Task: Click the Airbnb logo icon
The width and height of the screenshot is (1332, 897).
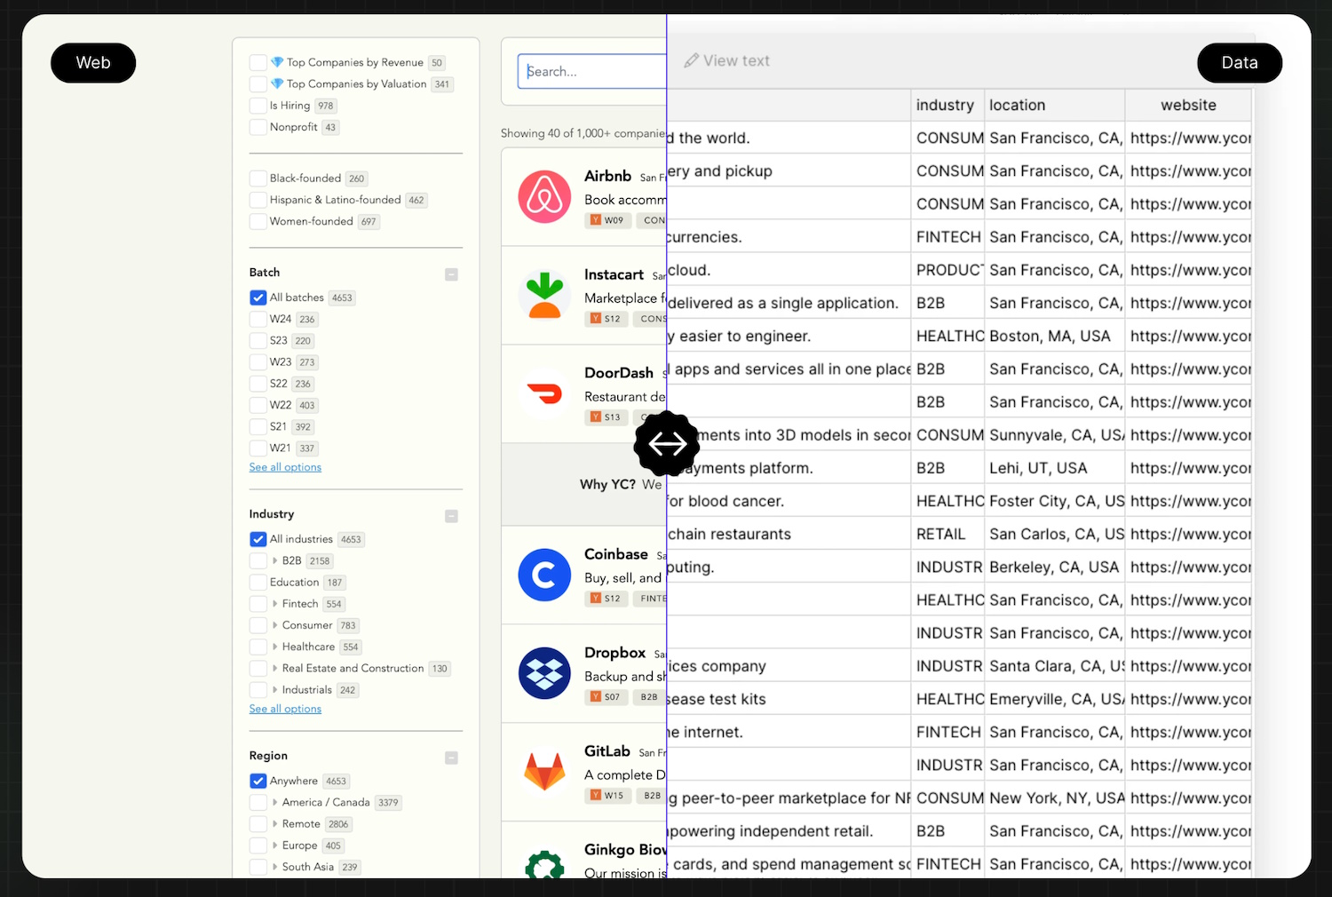Action: (x=544, y=197)
